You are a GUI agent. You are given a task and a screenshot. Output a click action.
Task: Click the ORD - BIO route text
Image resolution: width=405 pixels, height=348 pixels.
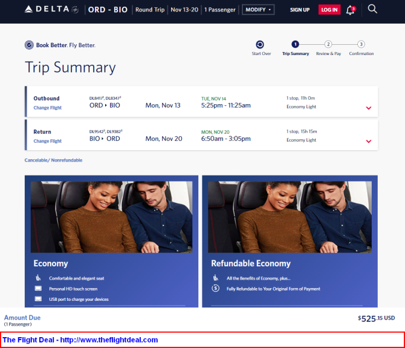(108, 10)
